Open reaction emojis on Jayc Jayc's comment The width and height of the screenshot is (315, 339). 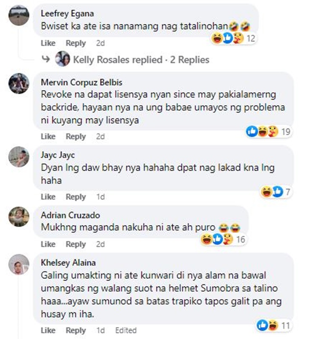276,191
